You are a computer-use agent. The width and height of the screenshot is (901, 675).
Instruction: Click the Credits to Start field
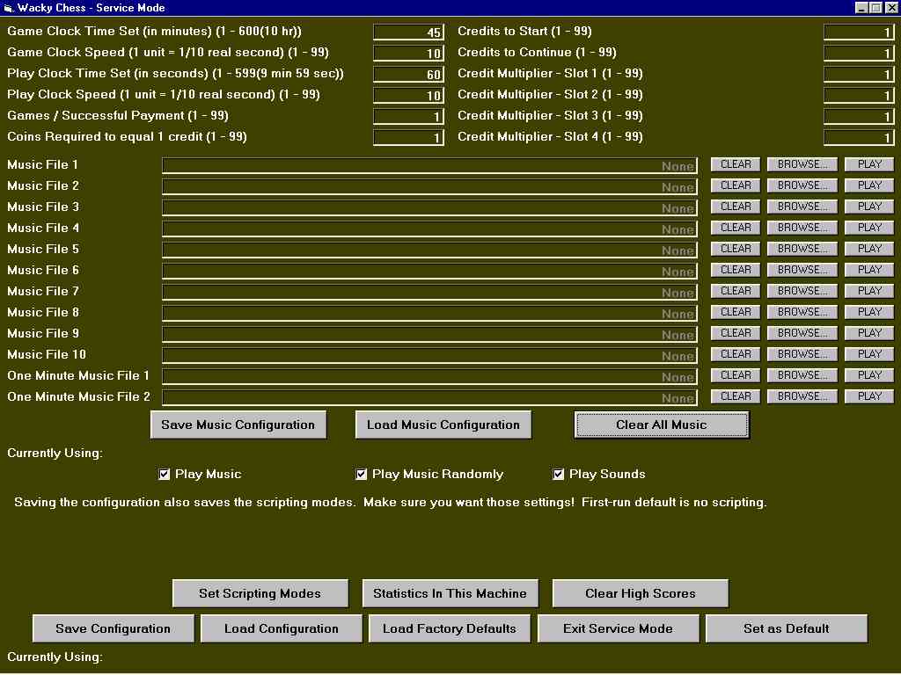pos(859,33)
